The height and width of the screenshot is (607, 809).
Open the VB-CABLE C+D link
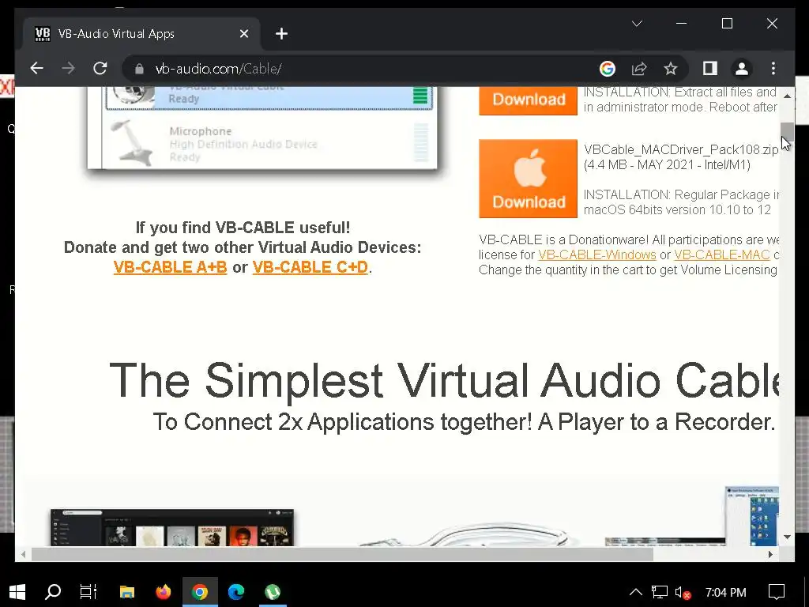pyautogui.click(x=310, y=267)
